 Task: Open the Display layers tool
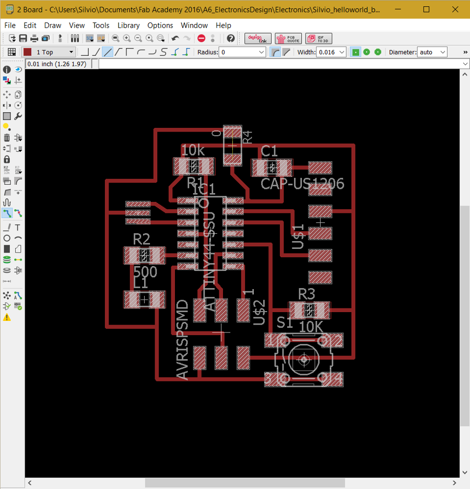7,80
